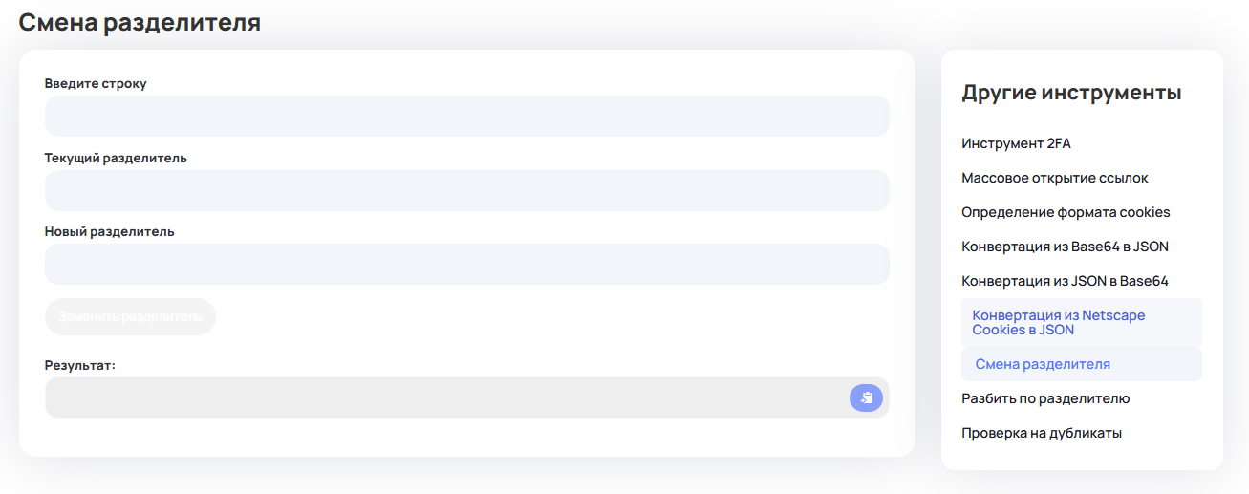This screenshot has width=1249, height=494.
Task: Go to 'Проверка на дубликаты' tool
Action: tap(1042, 433)
